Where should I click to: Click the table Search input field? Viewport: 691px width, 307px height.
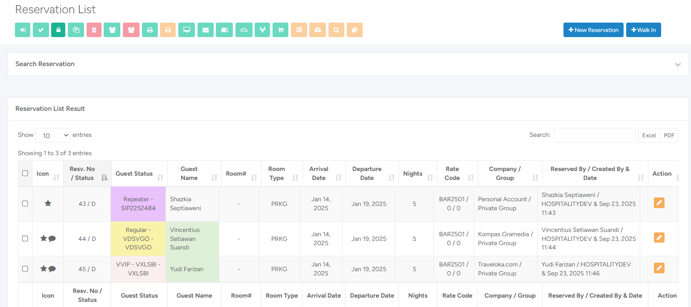pyautogui.click(x=594, y=135)
